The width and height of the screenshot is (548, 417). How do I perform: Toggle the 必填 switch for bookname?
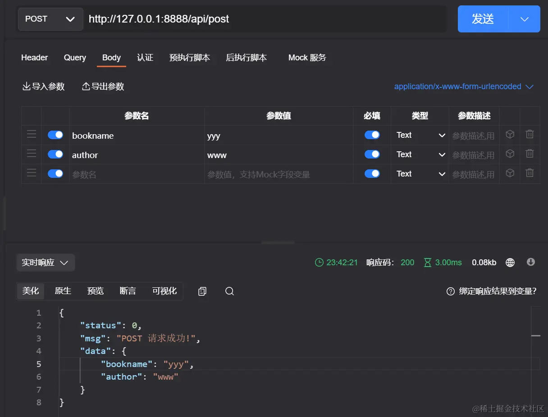pos(372,135)
